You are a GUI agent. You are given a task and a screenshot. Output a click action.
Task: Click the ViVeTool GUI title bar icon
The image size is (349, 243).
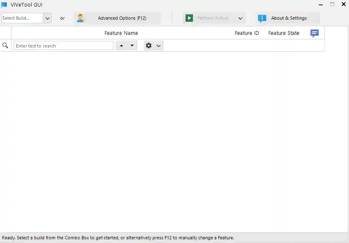[x=4, y=5]
